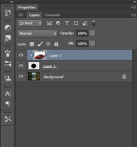Viewport: 137px width, 147px height.
Task: Open the Normal blend mode dropdown
Action: [x=37, y=34]
